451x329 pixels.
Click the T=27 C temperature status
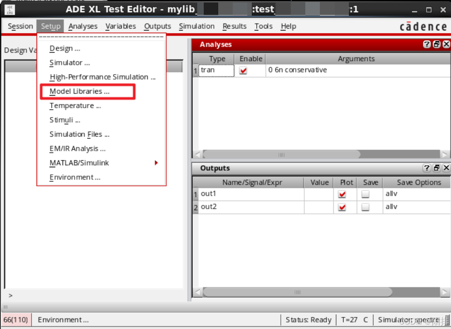pyautogui.click(x=354, y=320)
